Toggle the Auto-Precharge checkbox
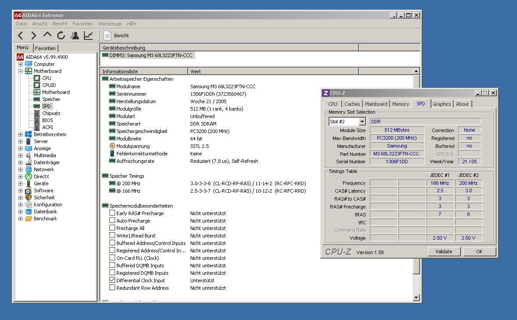517x320 pixels. pos(112,220)
